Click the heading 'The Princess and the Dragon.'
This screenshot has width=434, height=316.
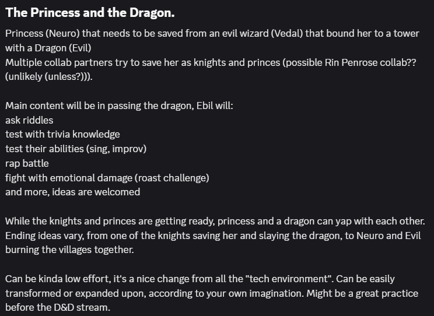(90, 12)
